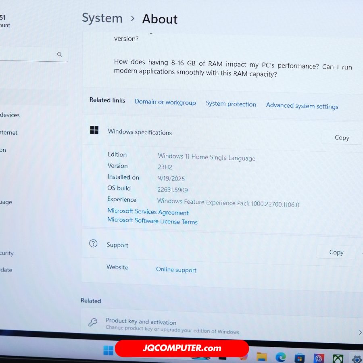Select the RAM performance suggested question
The height and width of the screenshot is (363, 363).
pyautogui.click(x=233, y=68)
